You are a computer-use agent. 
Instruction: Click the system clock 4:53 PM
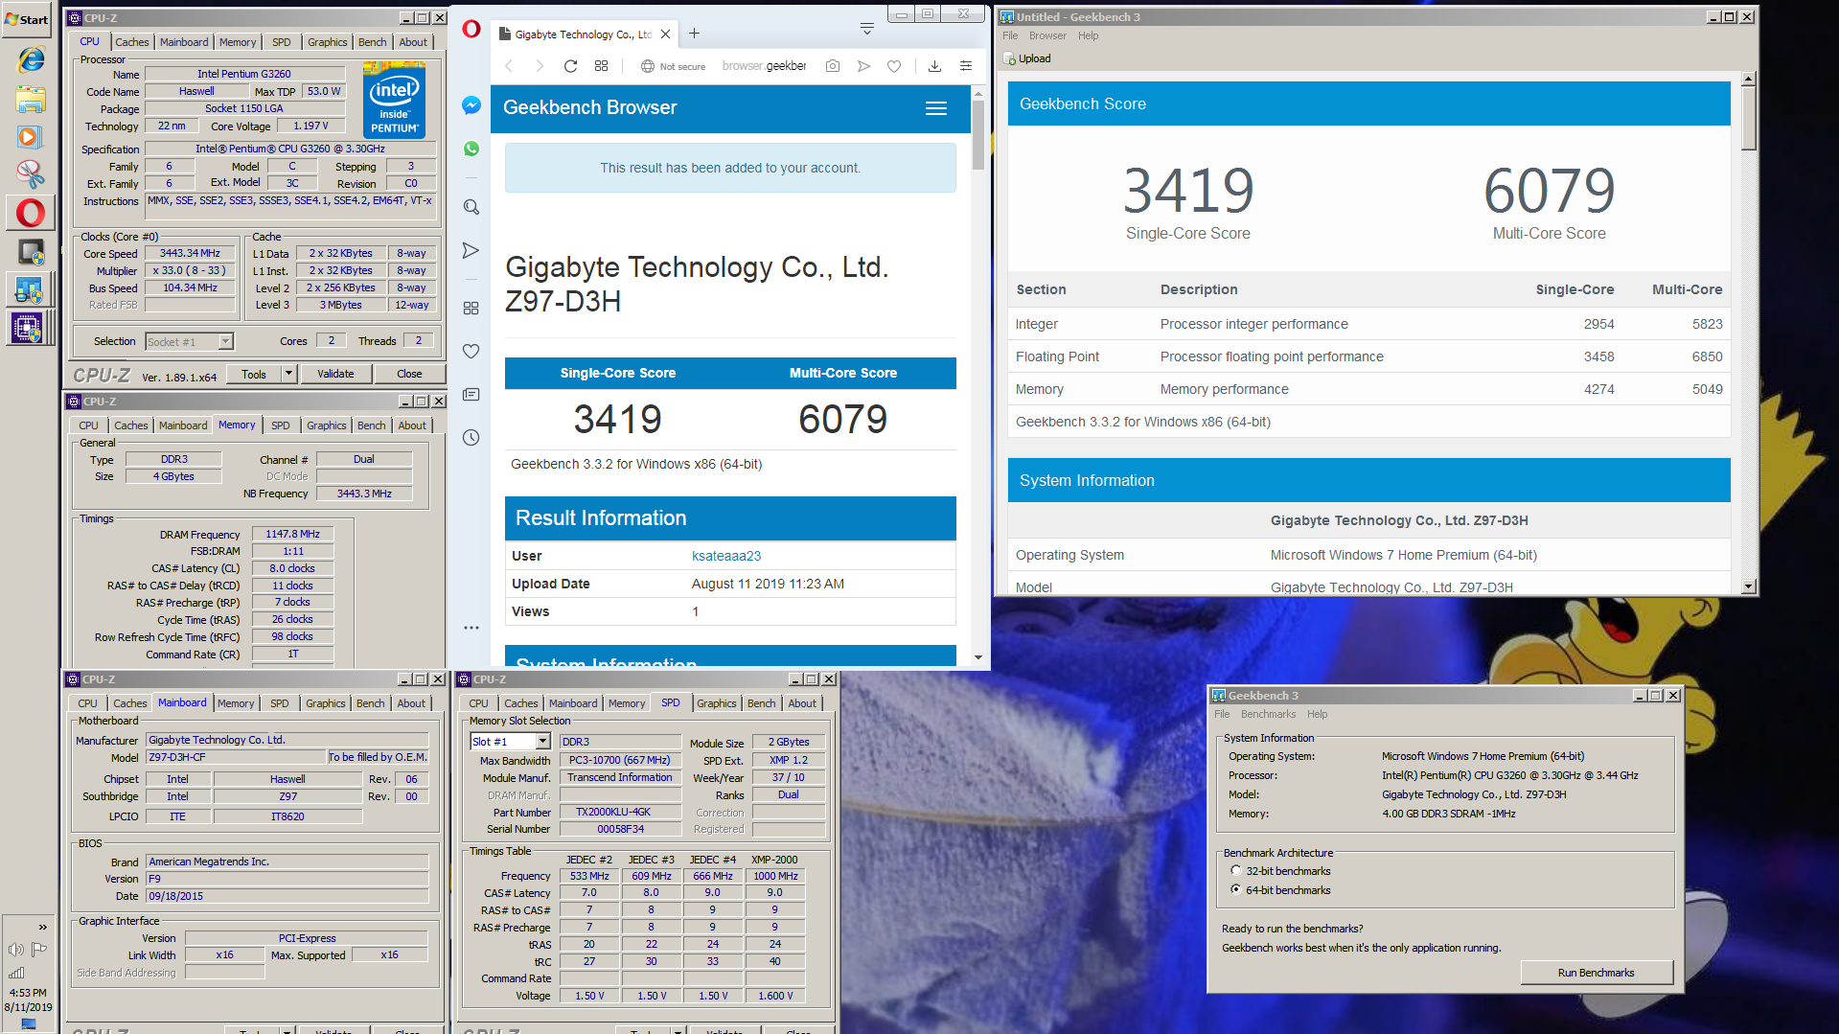click(x=28, y=993)
